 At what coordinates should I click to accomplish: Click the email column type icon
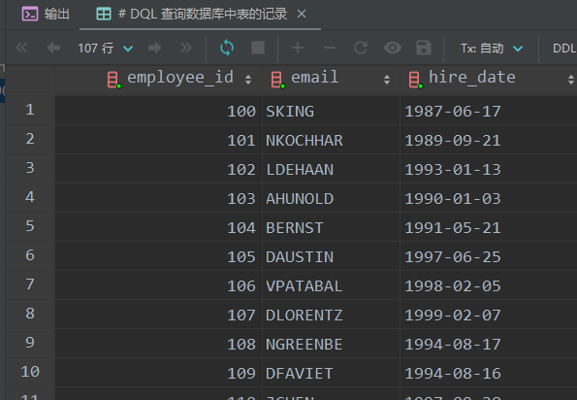(x=277, y=80)
